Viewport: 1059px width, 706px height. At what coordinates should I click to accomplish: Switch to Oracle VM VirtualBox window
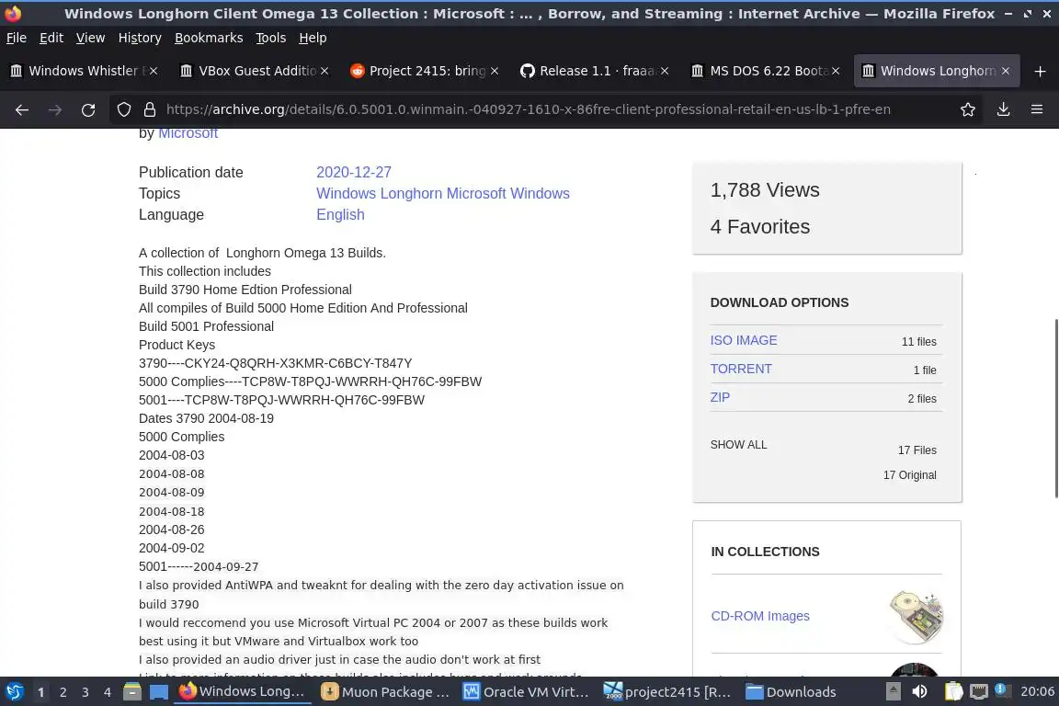(528, 692)
